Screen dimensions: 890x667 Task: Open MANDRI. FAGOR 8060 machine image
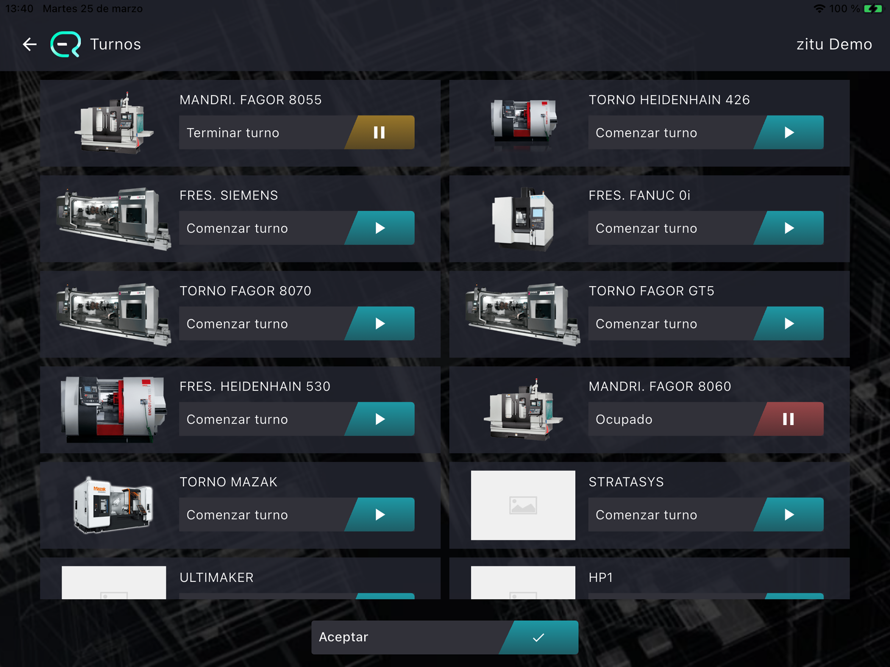click(x=523, y=410)
